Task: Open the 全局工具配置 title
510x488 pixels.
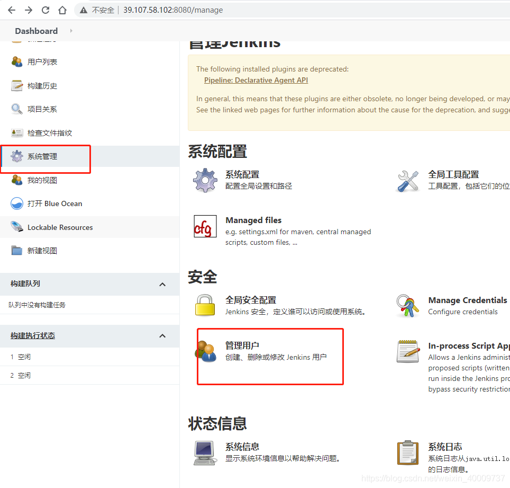Action: (453, 175)
